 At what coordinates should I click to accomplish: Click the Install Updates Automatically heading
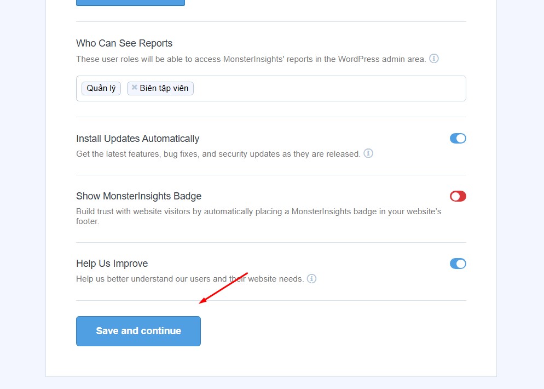click(138, 139)
